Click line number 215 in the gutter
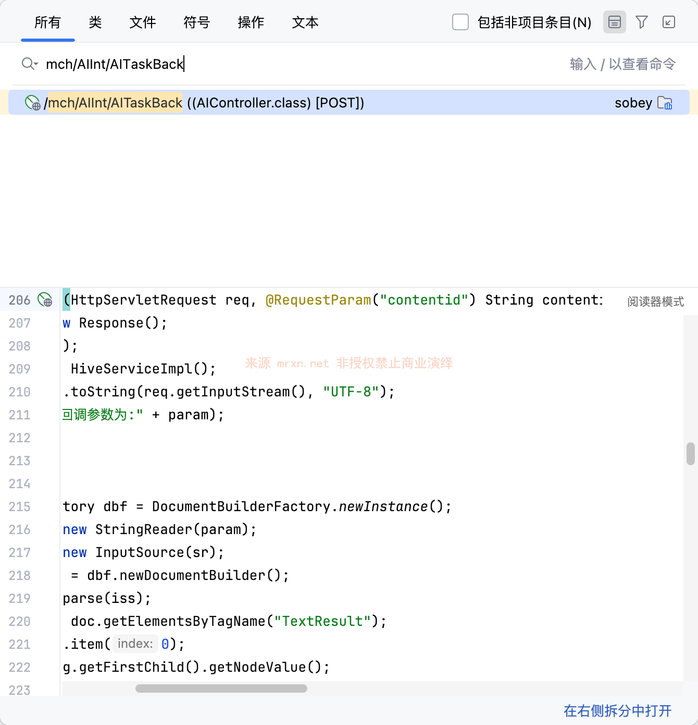This screenshot has height=725, width=698. [x=20, y=506]
